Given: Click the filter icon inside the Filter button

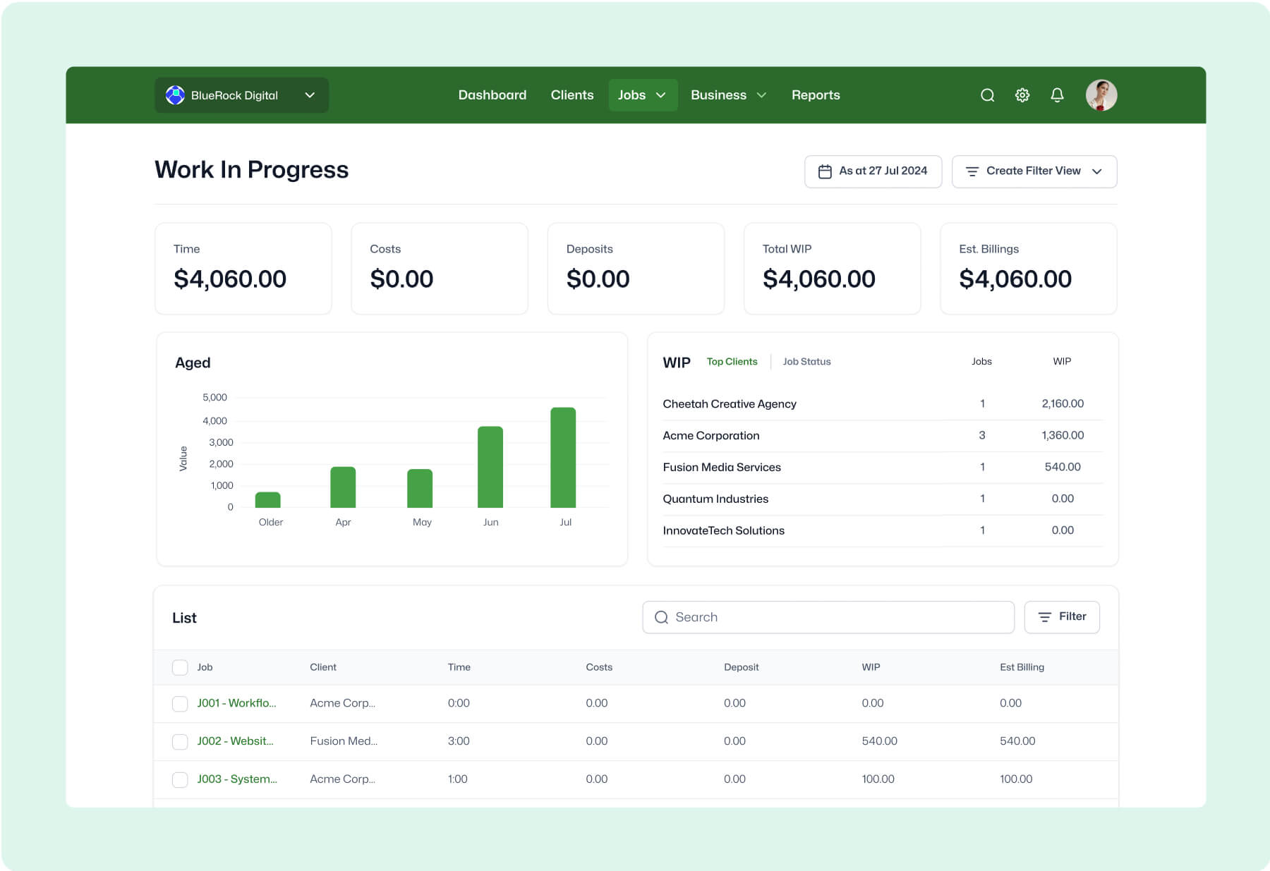Looking at the screenshot, I should tap(1046, 616).
